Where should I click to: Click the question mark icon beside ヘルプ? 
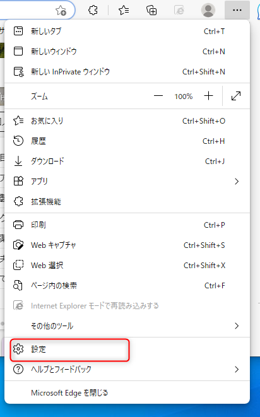click(x=18, y=370)
